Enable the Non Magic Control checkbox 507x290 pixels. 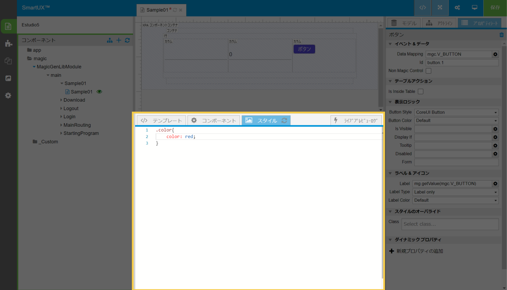pyautogui.click(x=428, y=71)
